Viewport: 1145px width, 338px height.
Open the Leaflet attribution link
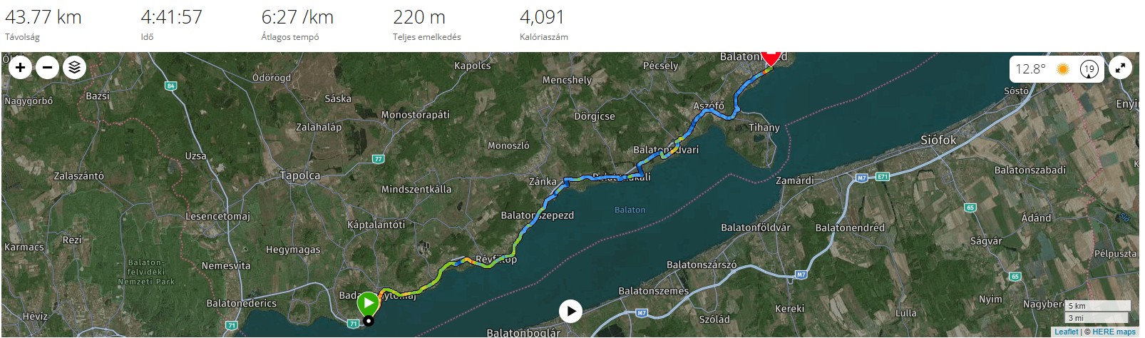1066,332
